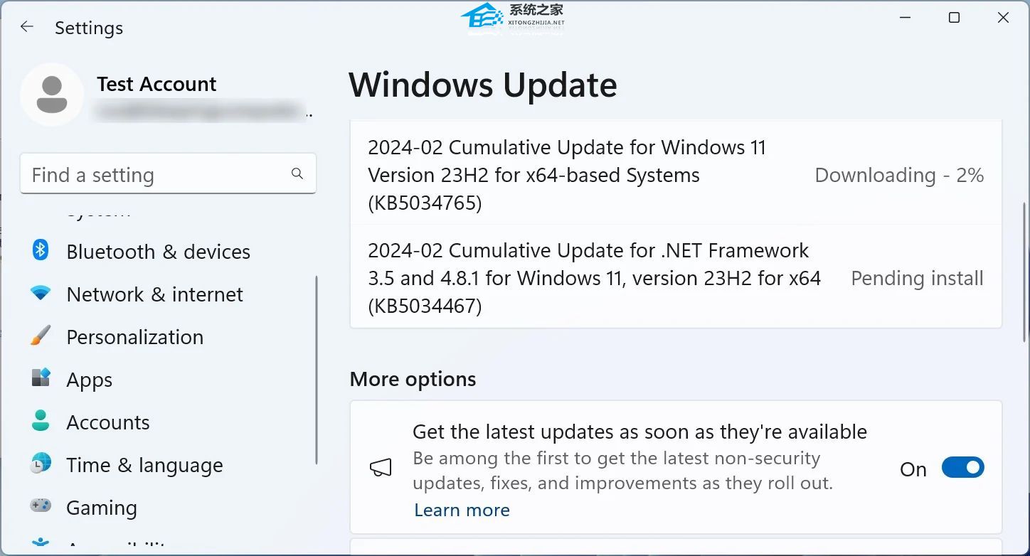
Task: Focus the Find a setting field
Action: click(156, 174)
